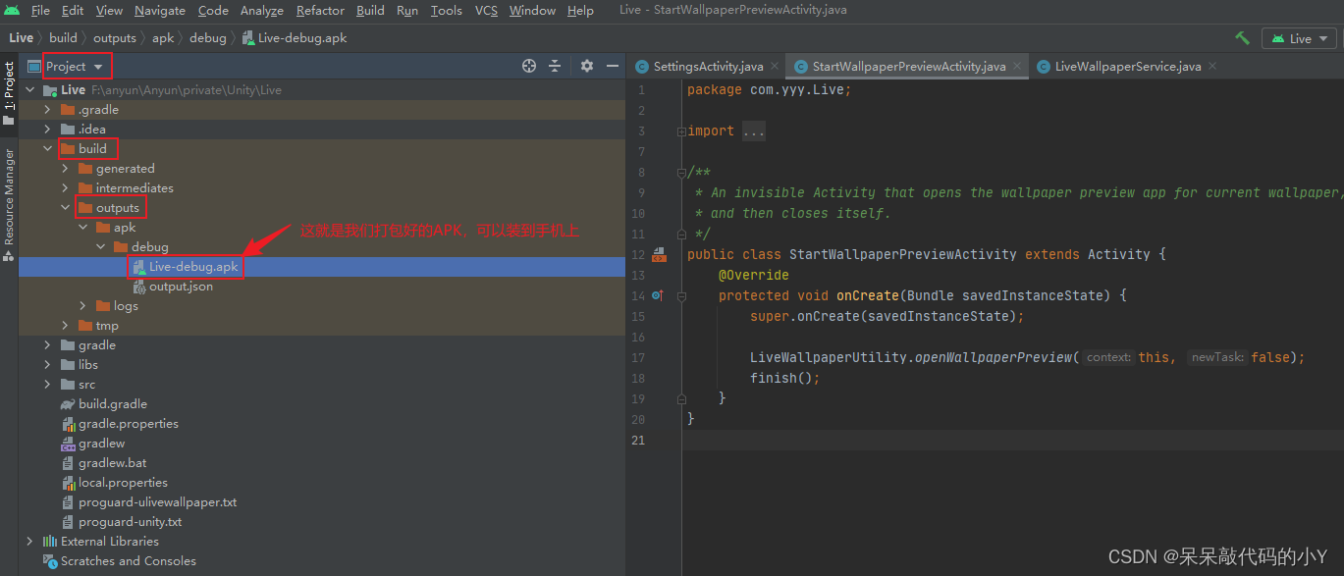The height and width of the screenshot is (576, 1344).
Task: Select build.gradle file
Action: click(322, 404)
